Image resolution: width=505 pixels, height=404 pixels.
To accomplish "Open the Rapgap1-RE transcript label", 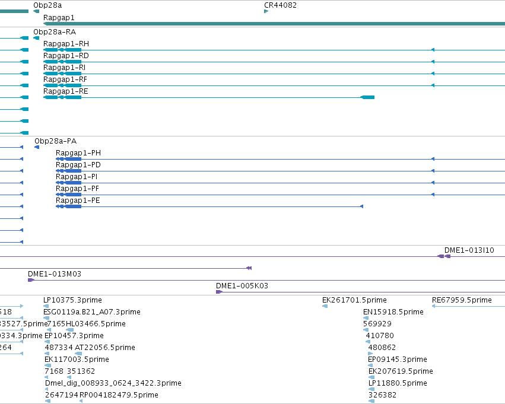I will [x=66, y=91].
